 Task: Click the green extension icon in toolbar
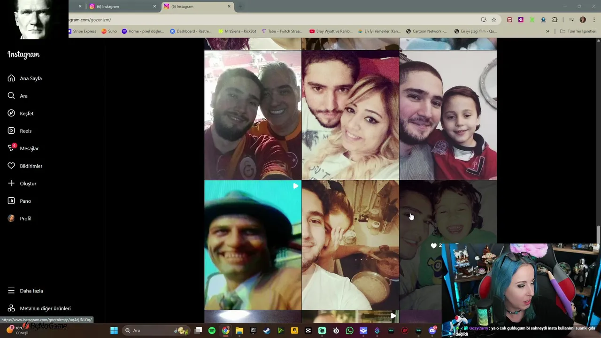[x=532, y=20]
